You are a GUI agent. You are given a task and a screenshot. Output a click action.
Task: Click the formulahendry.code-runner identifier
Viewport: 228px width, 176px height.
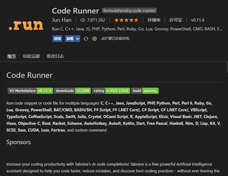(x=129, y=11)
